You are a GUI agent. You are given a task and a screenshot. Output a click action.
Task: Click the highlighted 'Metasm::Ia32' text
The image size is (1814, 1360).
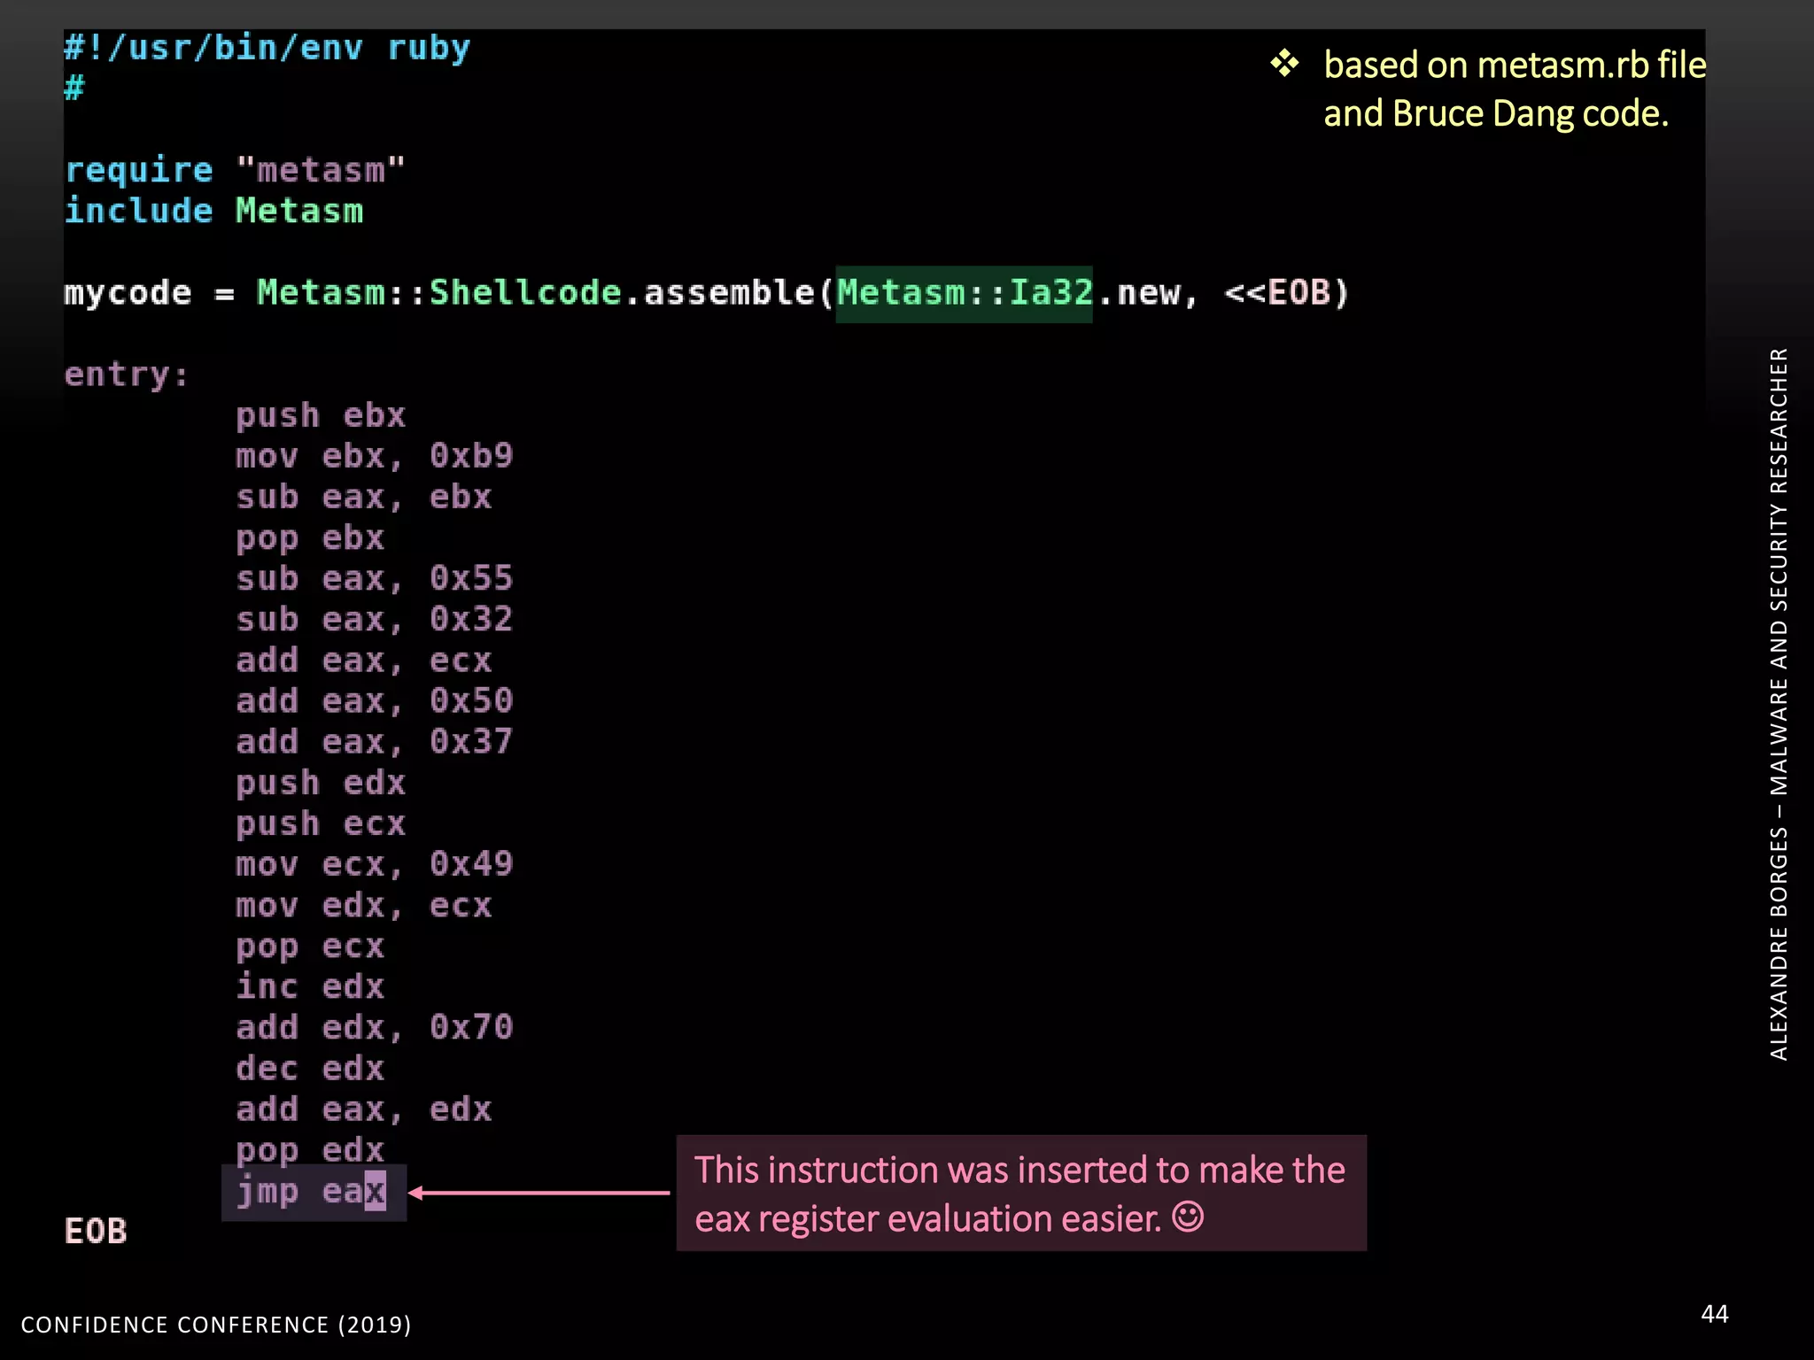click(x=965, y=293)
